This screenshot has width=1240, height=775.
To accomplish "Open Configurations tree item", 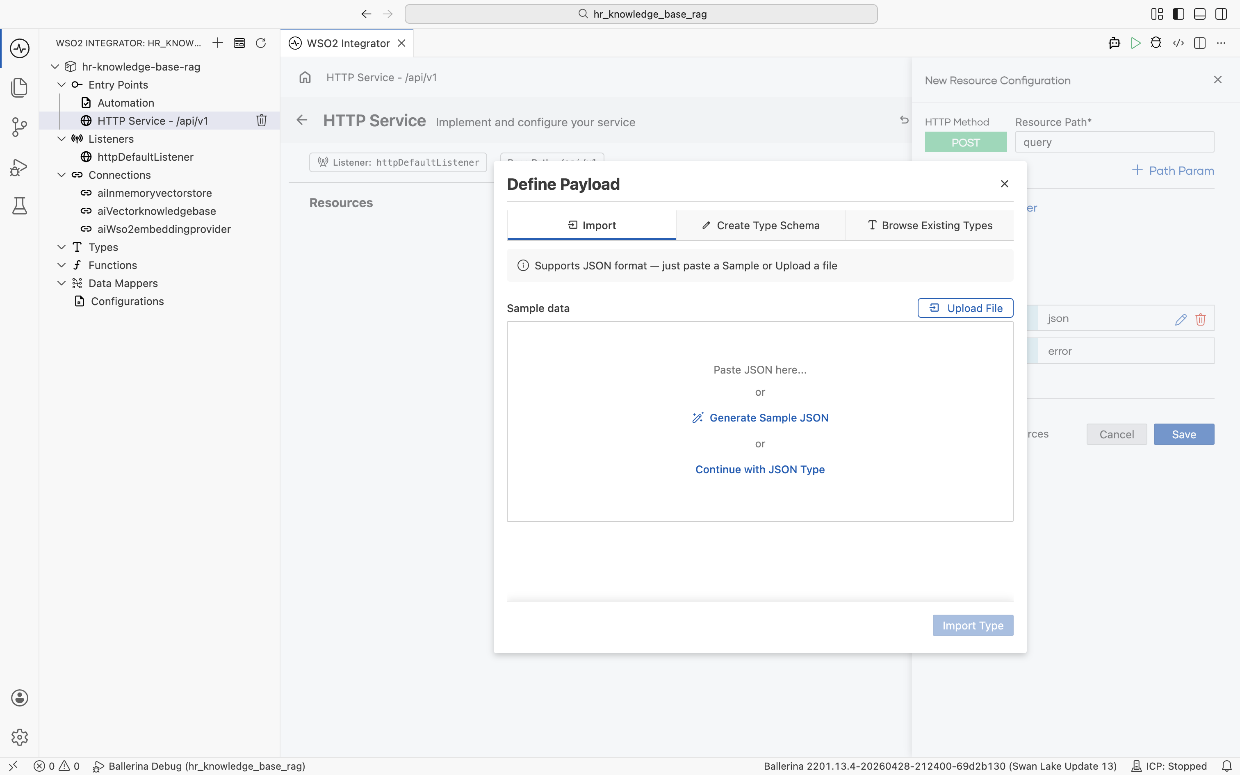I will pos(127,301).
